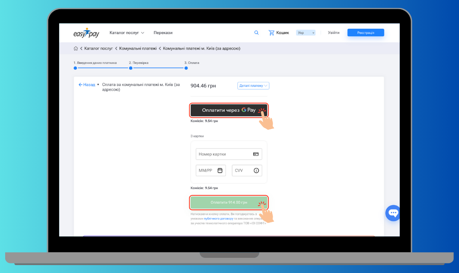Open the Перекази menu item
The height and width of the screenshot is (273, 459).
163,33
